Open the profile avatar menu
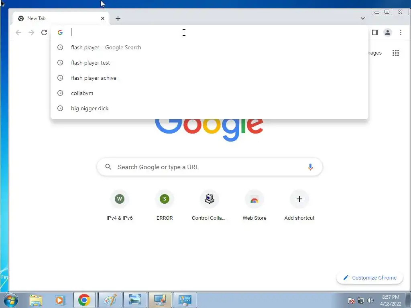 point(388,32)
